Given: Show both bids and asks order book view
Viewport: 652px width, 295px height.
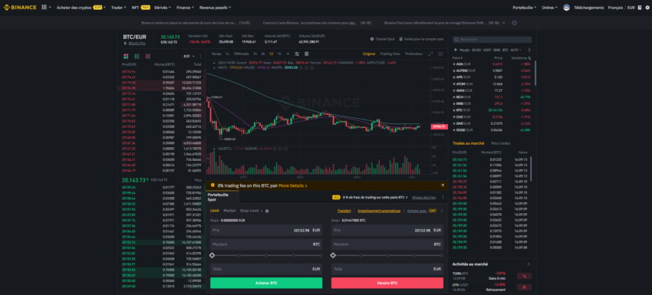Looking at the screenshot, I should 126,56.
